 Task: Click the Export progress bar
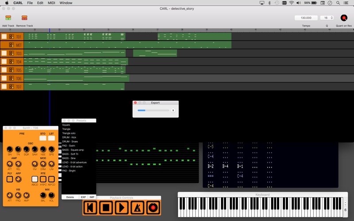tap(153, 110)
